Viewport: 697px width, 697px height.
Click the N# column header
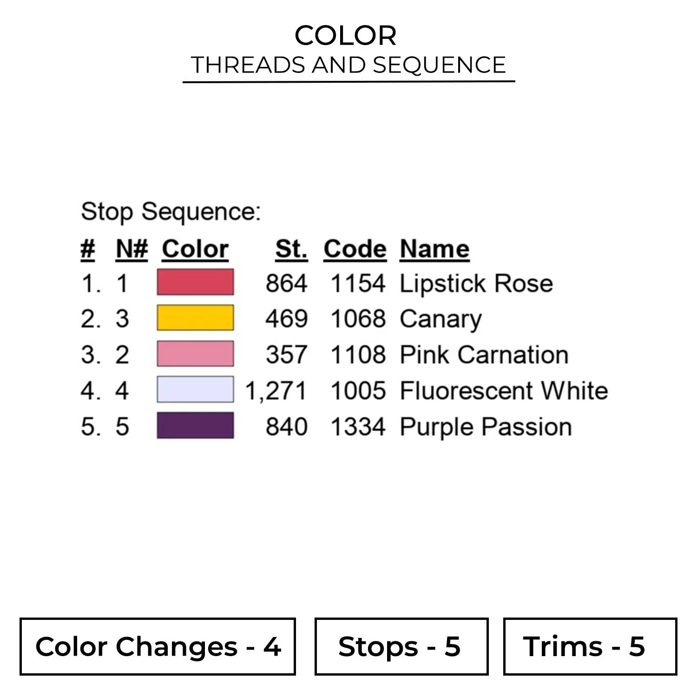click(x=132, y=249)
